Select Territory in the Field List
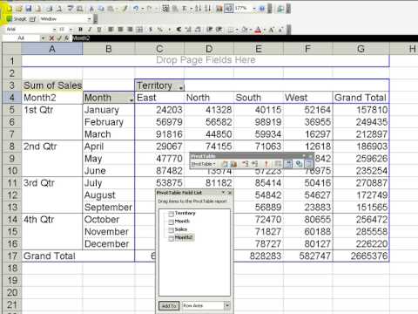Viewport: 418px width, 314px height. coord(185,213)
